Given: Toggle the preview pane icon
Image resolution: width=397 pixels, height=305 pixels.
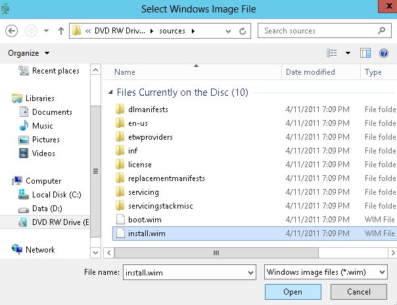Looking at the screenshot, I should click(366, 53).
